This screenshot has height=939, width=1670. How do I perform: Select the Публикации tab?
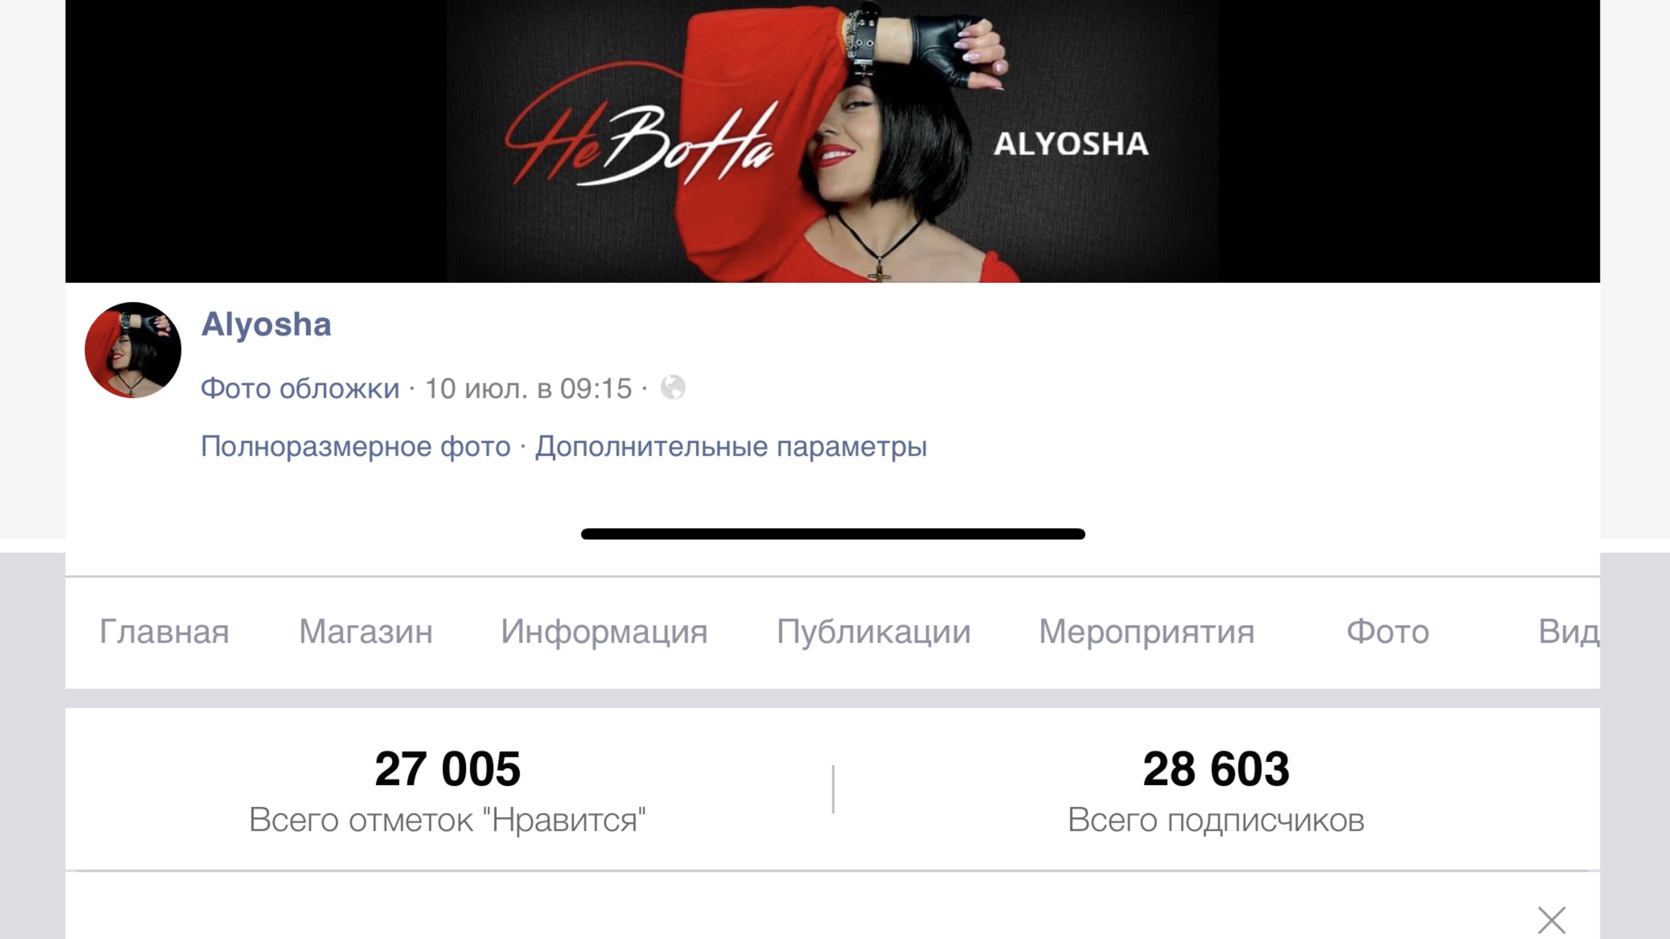click(873, 632)
